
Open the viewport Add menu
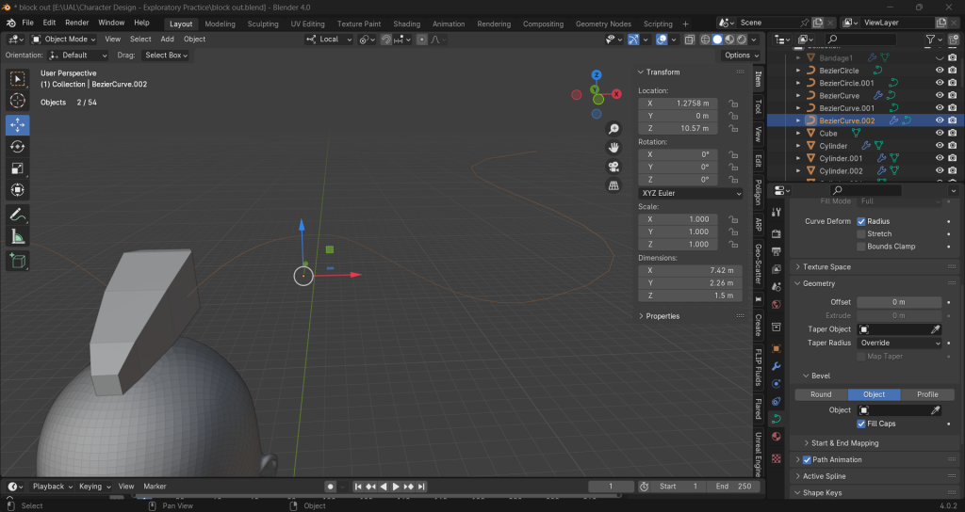(168, 40)
